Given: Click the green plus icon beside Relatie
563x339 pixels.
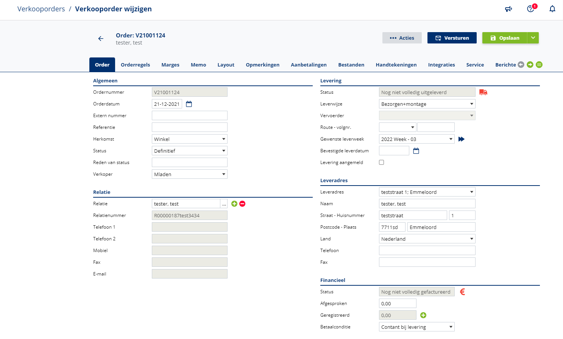Looking at the screenshot, I should tap(234, 204).
